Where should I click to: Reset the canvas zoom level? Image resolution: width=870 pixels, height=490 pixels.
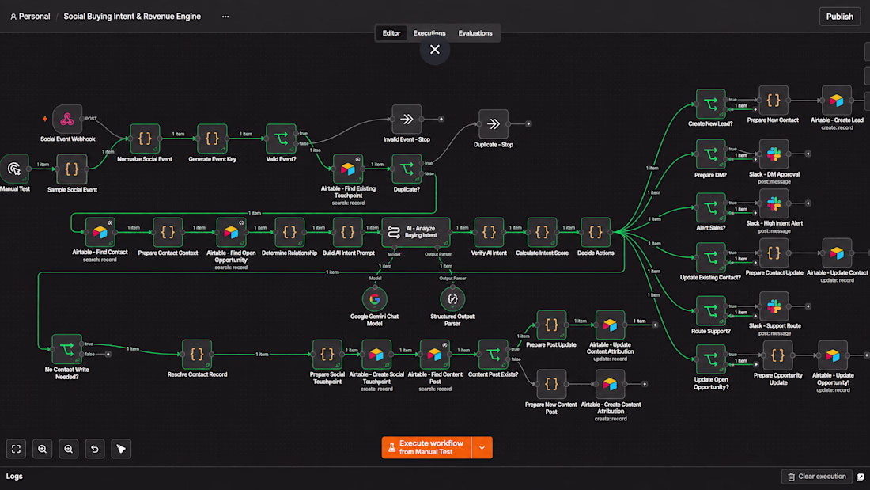tap(95, 449)
